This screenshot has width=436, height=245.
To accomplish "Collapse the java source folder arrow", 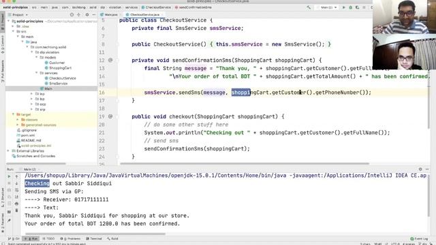I will click(22, 42).
